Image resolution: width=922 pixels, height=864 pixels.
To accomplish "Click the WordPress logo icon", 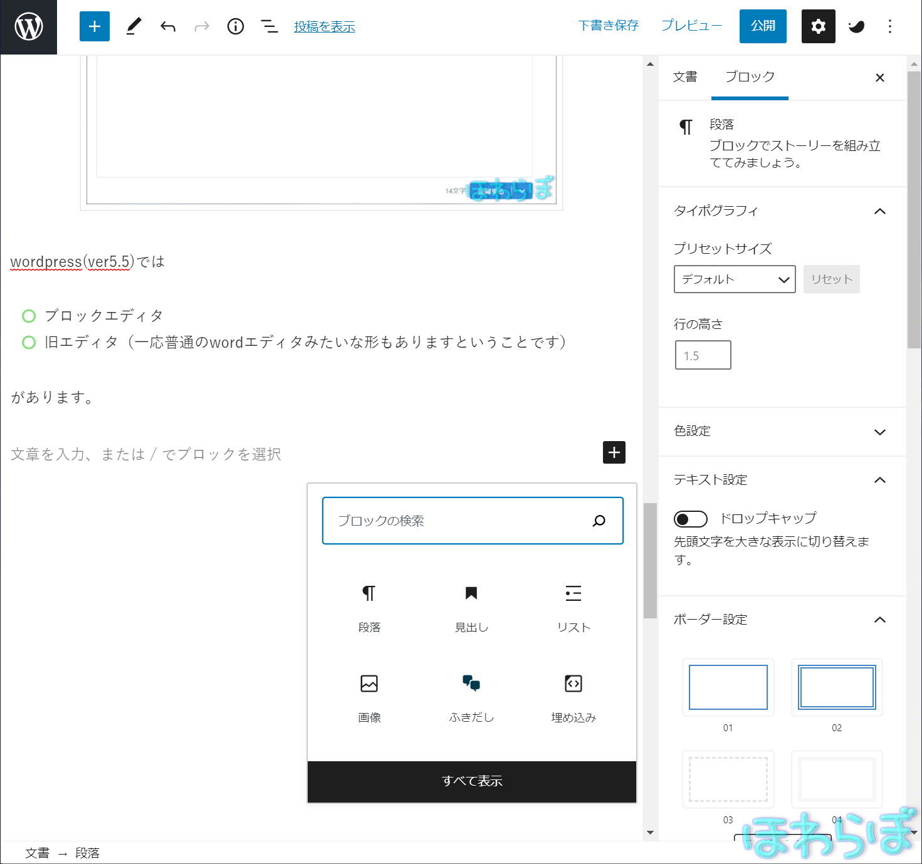I will 29,27.
